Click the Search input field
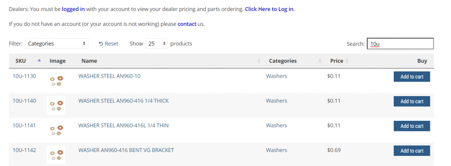This screenshot has width=451, height=166. tap(400, 43)
